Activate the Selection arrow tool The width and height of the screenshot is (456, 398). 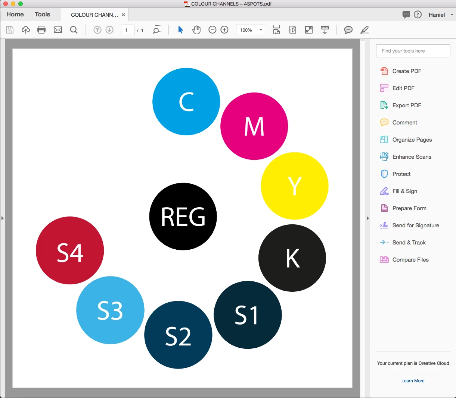[x=180, y=30]
